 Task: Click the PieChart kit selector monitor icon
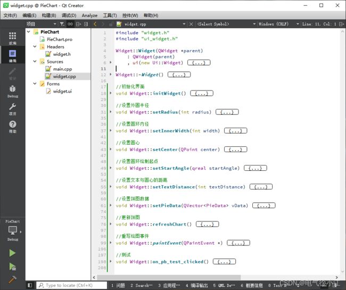tap(12, 230)
